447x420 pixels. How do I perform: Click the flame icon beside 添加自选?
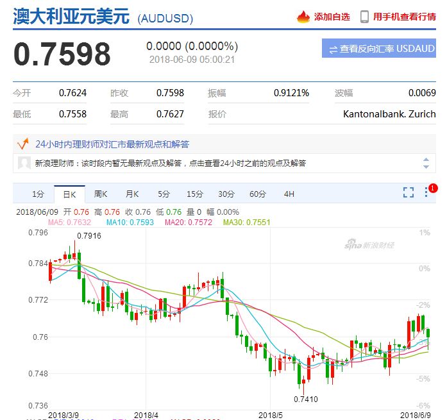point(303,17)
